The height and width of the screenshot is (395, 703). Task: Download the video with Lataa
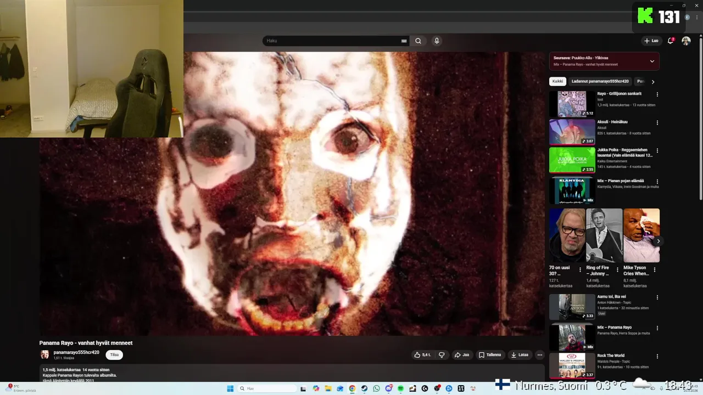pyautogui.click(x=520, y=355)
